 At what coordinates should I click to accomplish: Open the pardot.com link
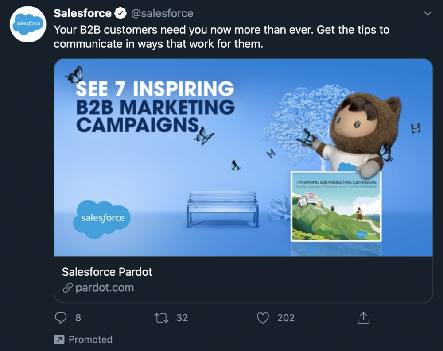(105, 288)
